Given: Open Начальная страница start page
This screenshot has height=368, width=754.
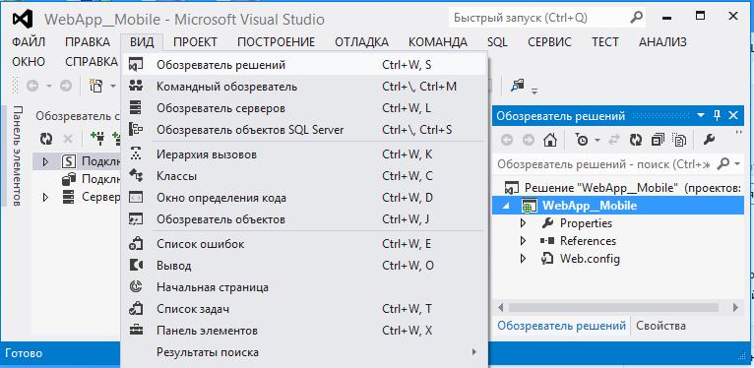Looking at the screenshot, I should pos(304,287).
